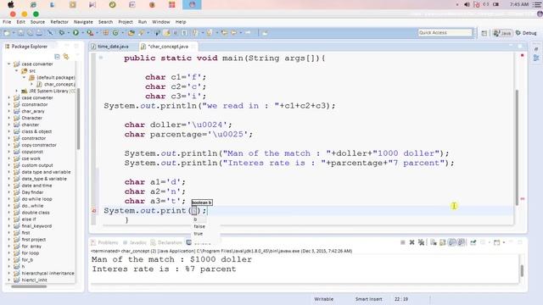Collapse the open case converter project
This screenshot has width=543, height=305.
click(x=8, y=64)
